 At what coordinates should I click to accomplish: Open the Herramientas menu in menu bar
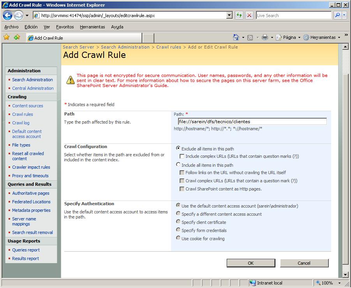pyautogui.click(x=92, y=27)
